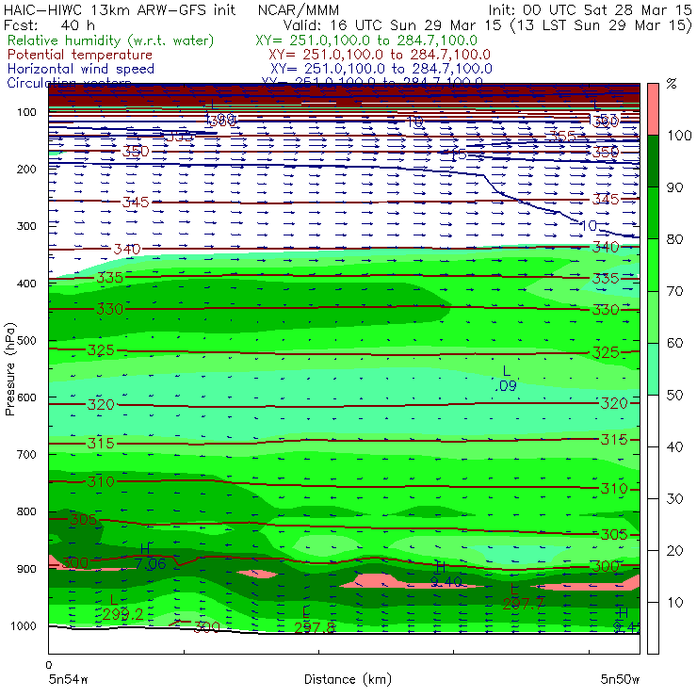Click the blue "H 7.06" wind maximum marker

[x=151, y=557]
